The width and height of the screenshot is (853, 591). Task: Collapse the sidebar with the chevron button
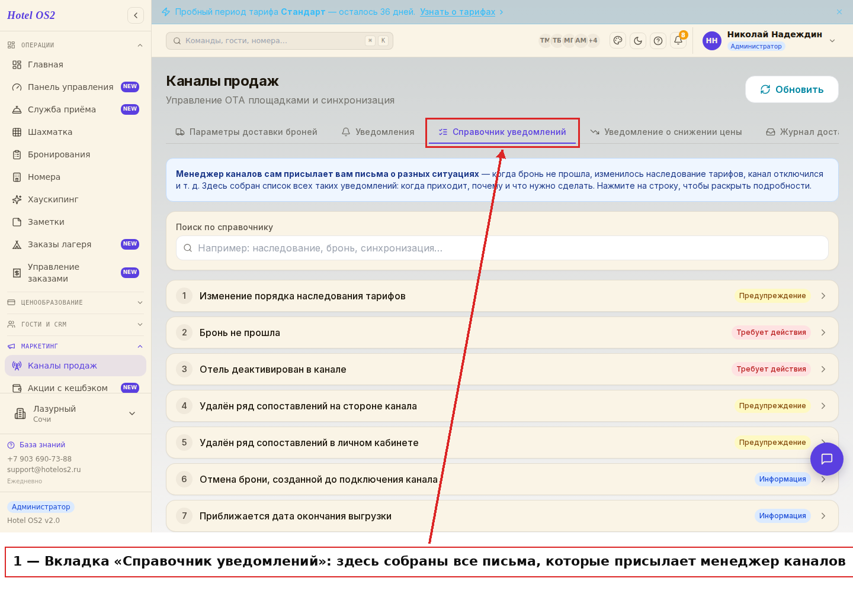pyautogui.click(x=136, y=15)
